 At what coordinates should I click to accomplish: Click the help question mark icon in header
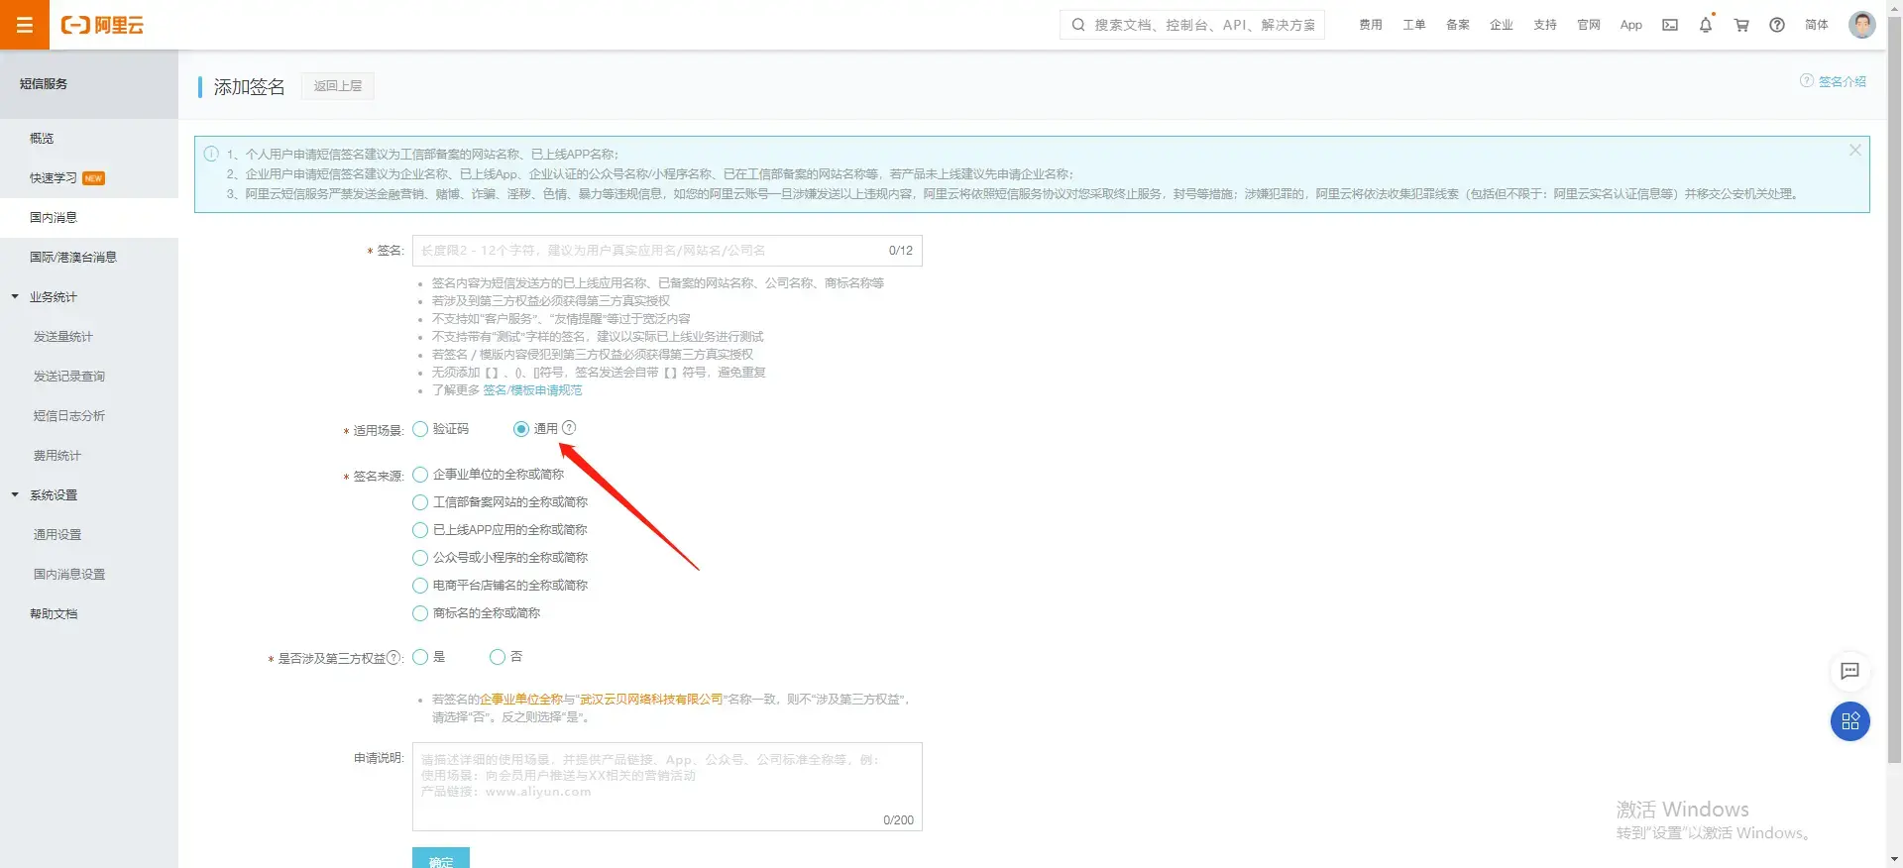(1777, 25)
